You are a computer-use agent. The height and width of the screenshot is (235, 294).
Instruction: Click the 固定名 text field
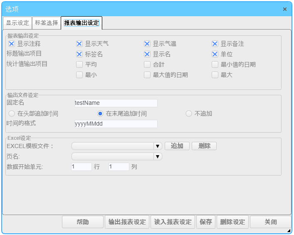coord(115,103)
